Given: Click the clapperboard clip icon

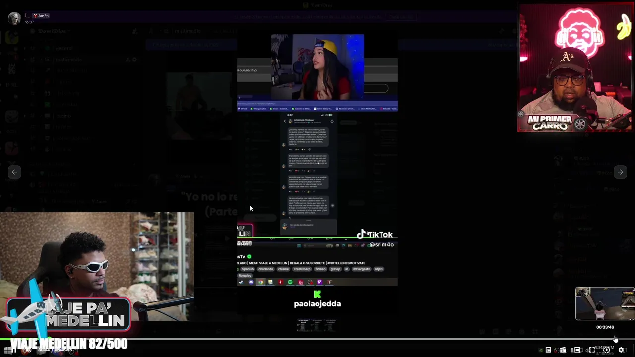Looking at the screenshot, I should [x=563, y=350].
